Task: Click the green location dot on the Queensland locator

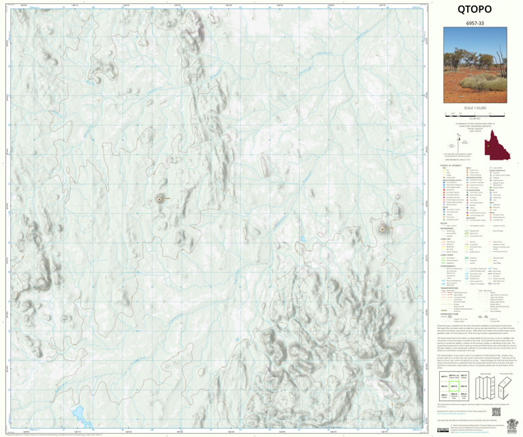Action: coord(488,145)
